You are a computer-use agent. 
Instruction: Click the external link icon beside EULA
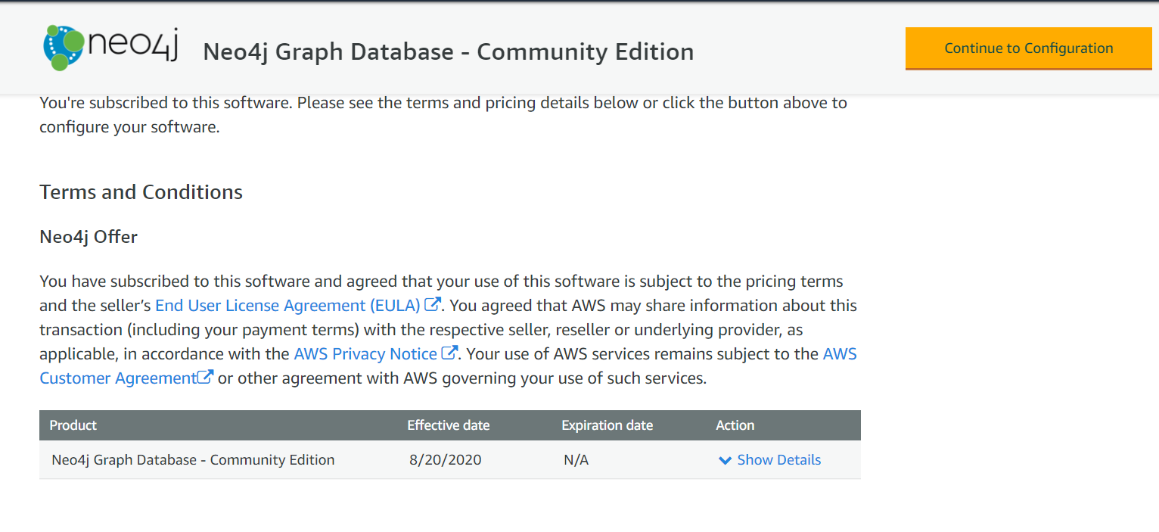click(432, 303)
